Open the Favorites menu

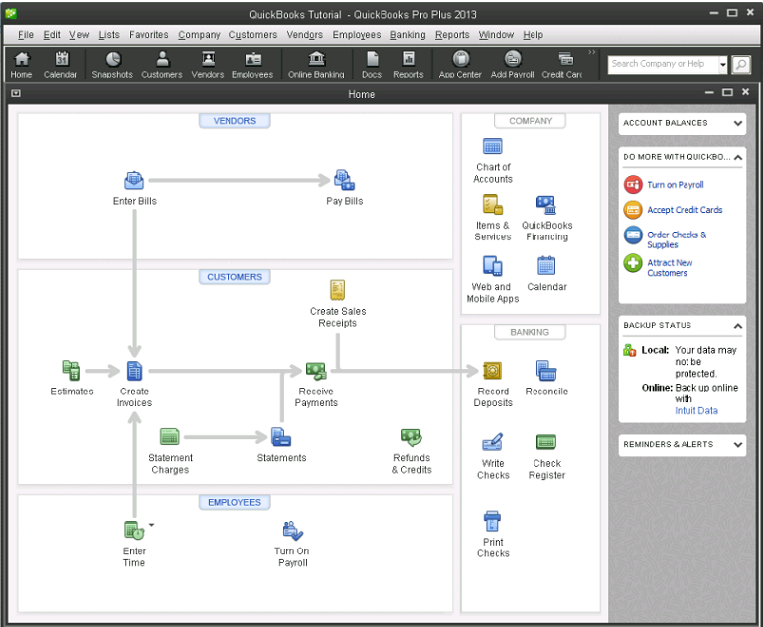point(148,35)
